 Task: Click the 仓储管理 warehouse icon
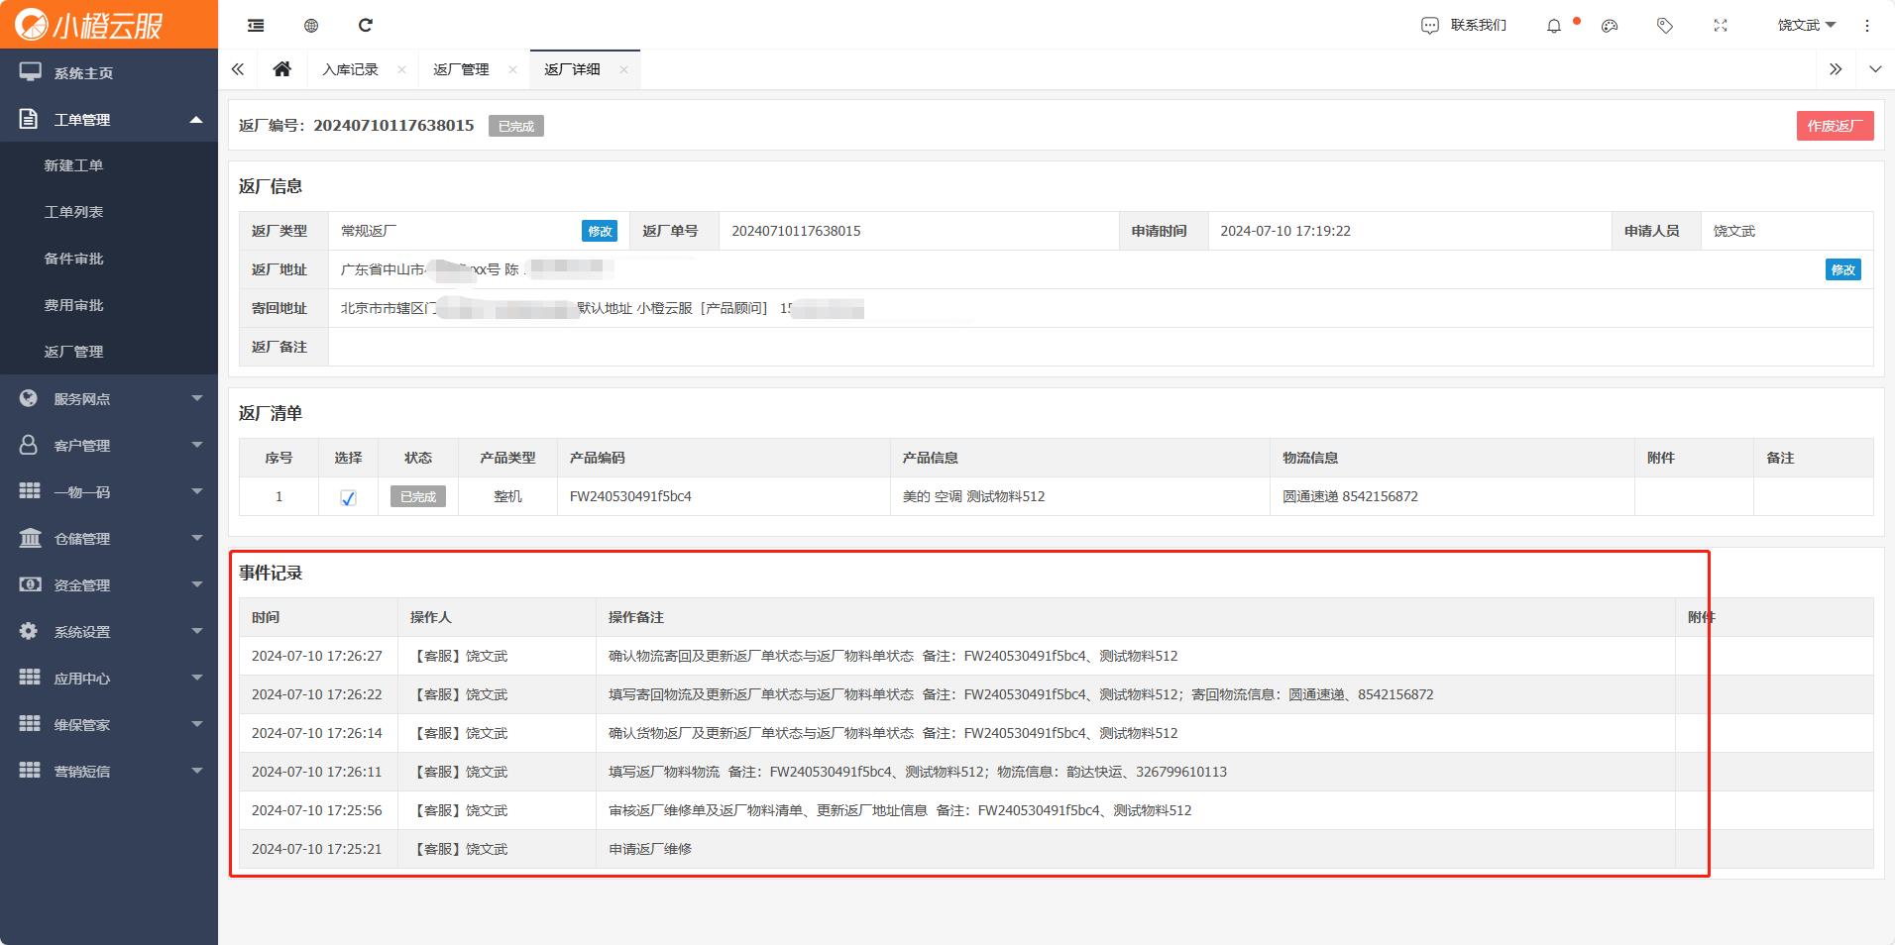(30, 538)
